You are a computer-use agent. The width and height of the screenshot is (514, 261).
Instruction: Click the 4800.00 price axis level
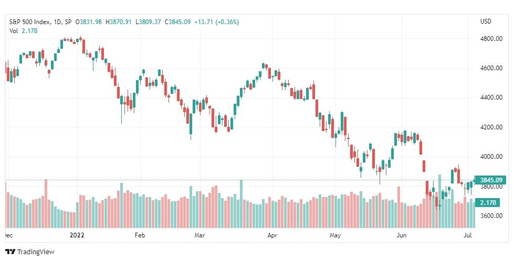[491, 39]
